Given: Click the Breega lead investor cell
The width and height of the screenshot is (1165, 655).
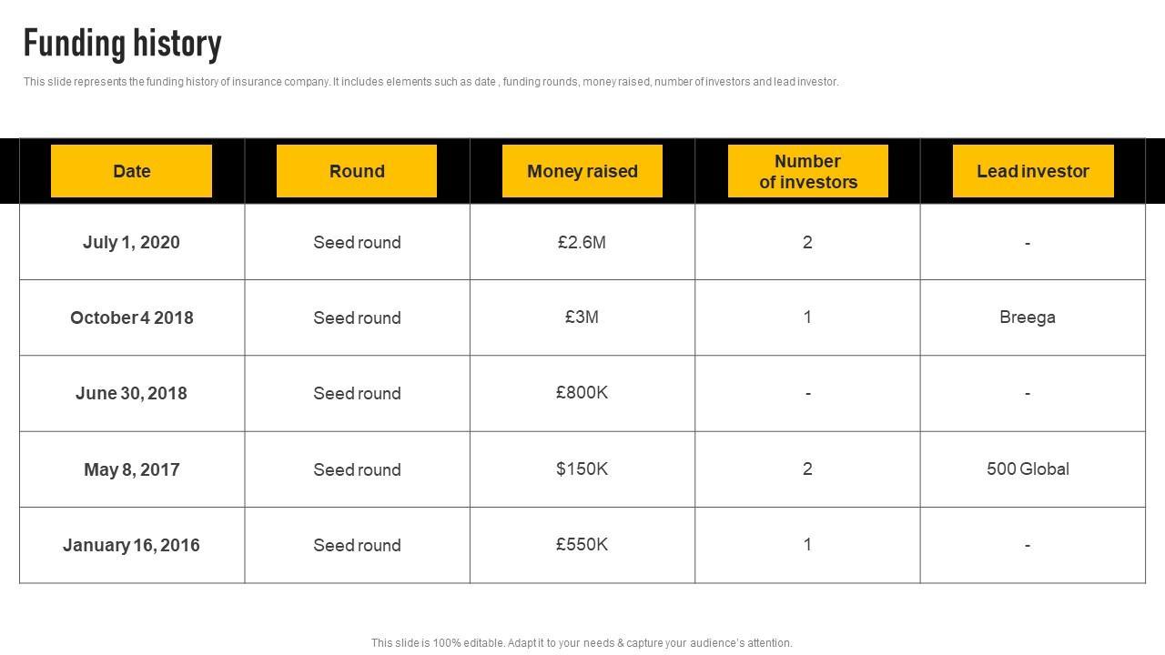Looking at the screenshot, I should click(1028, 317).
